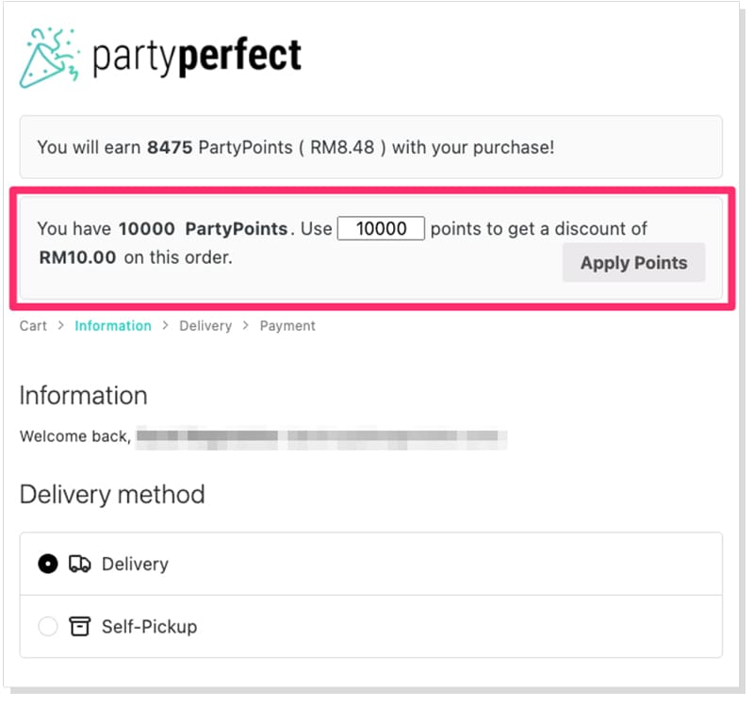This screenshot has width=754, height=707.
Task: Click the blurred account email text
Action: tap(320, 437)
